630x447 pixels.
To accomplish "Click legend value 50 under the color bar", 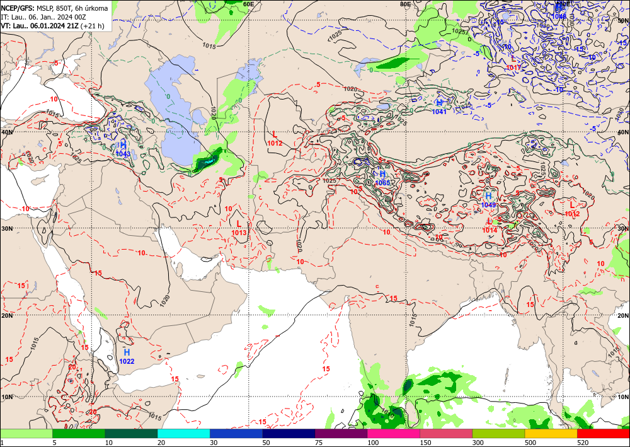I will tap(266, 443).
